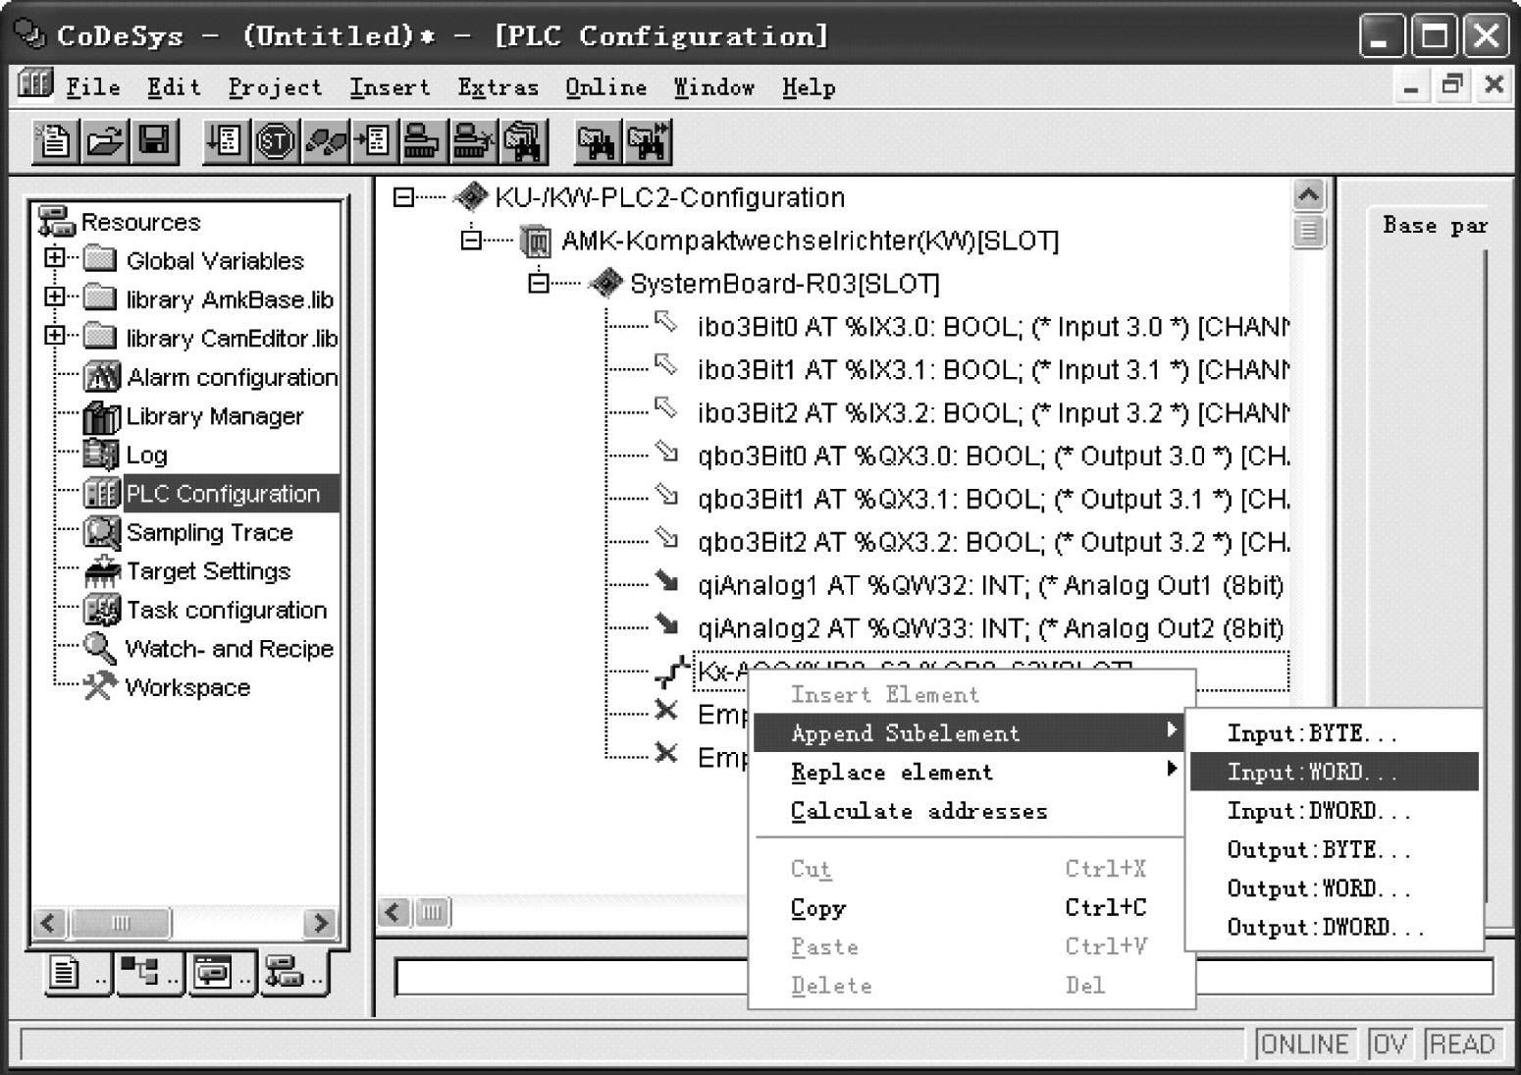Screen dimensions: 1521x1075
Task: Click the Find Next binoculars icon
Action: click(x=648, y=142)
